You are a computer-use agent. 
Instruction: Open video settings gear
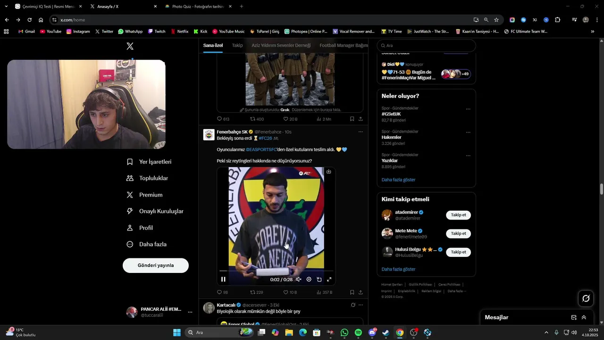point(309,280)
